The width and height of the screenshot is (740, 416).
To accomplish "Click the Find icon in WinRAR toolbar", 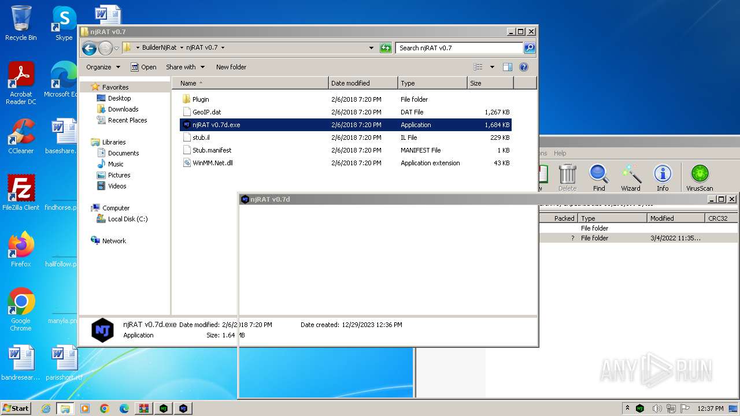I will coord(599,177).
